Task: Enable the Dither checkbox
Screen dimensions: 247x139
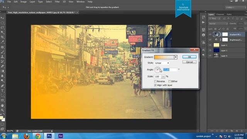Action: (x=169, y=81)
